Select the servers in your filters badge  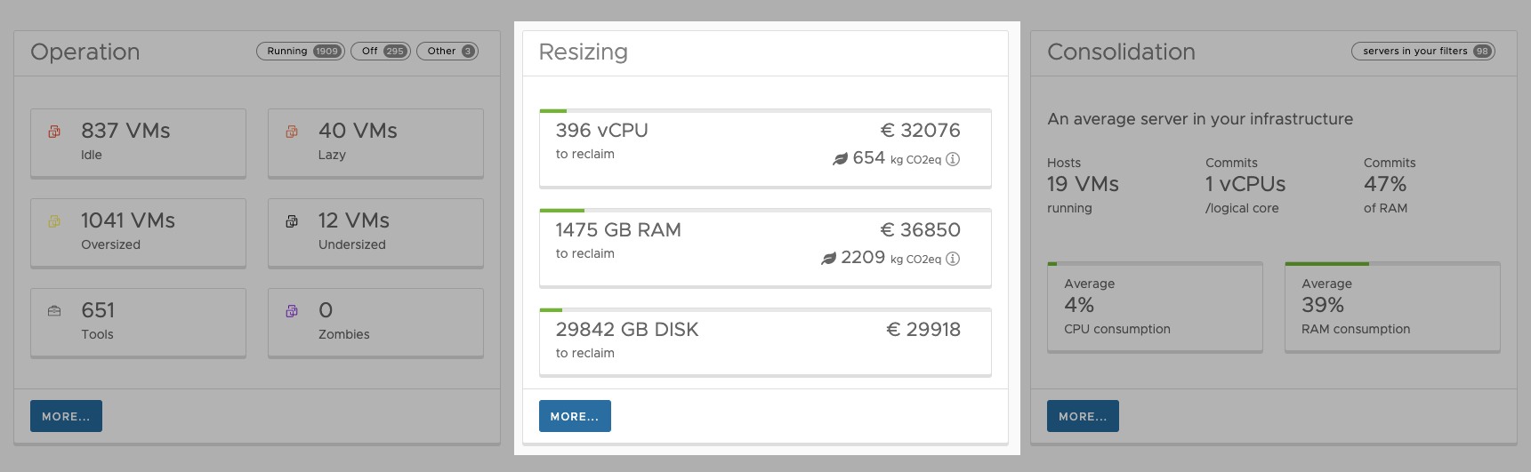tap(1423, 51)
